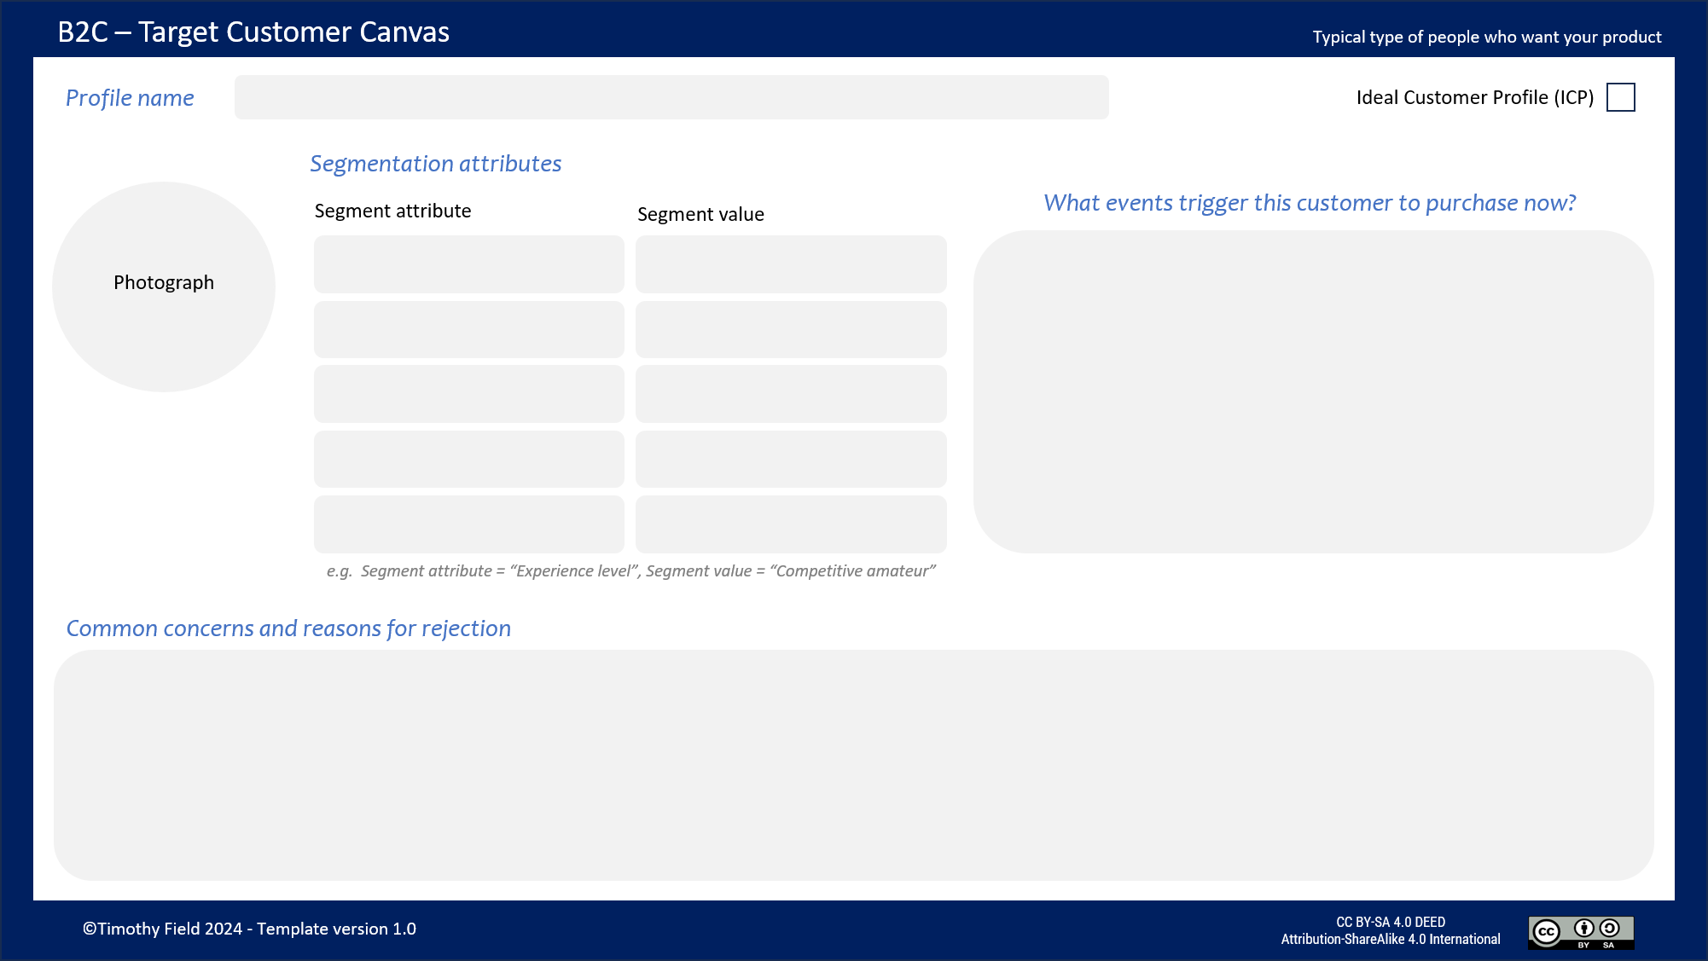Tick the Ideal Customer Profile (ICP) checkbox
Viewport: 1708px width, 961px height.
tap(1620, 97)
